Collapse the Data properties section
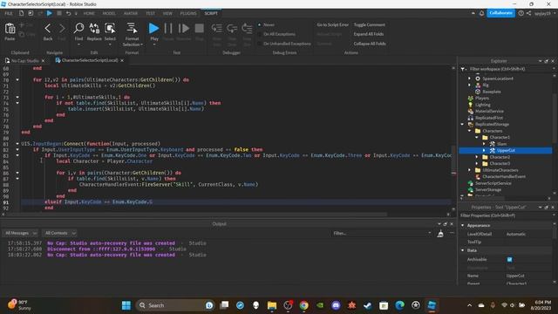This screenshot has height=314, width=558. click(463, 250)
